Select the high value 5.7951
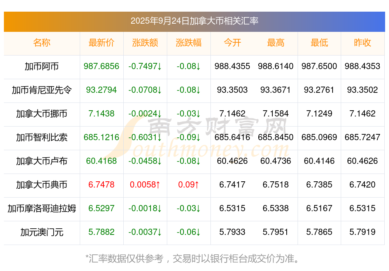389x271 pixels. 276,232
